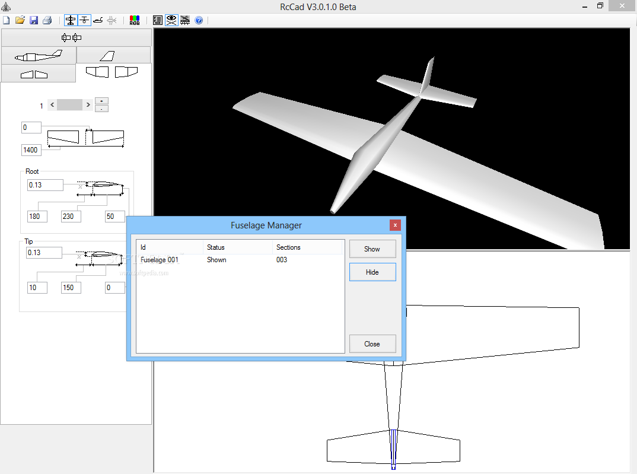Screen dimensions: 637x474
Task: Click Show in Fuselage Manager
Action: (372, 249)
